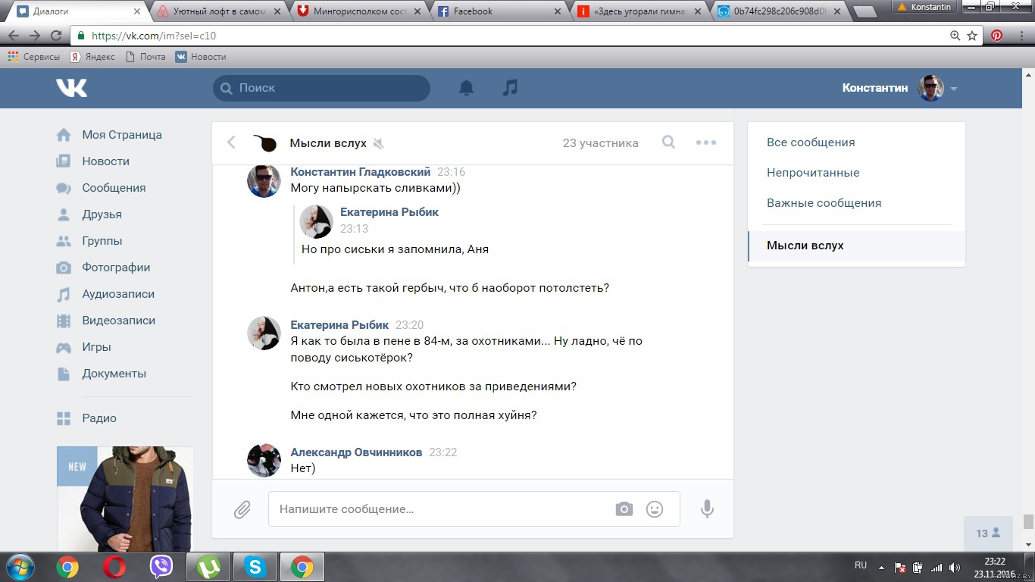Open quoted Екатерина Рыбик name link
Viewport: 1035px width, 582px height.
click(x=389, y=212)
